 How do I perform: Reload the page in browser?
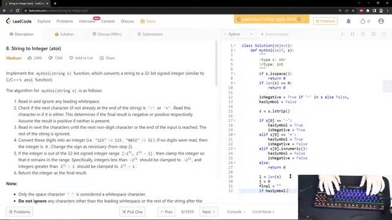[x=17, y=11]
